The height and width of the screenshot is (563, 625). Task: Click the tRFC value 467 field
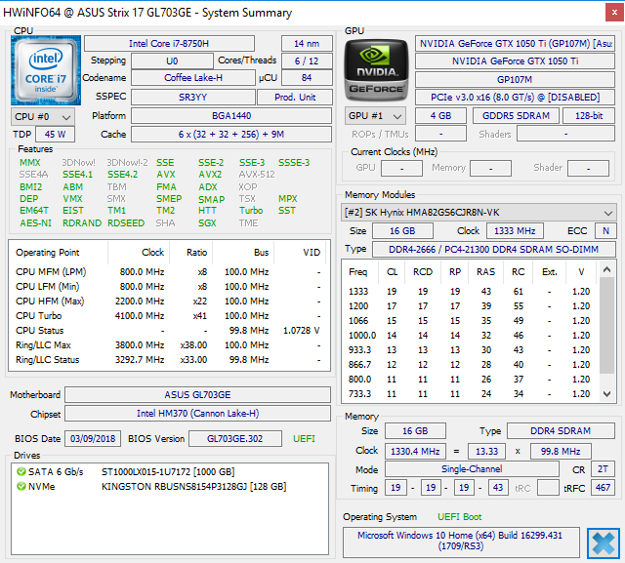pyautogui.click(x=603, y=487)
